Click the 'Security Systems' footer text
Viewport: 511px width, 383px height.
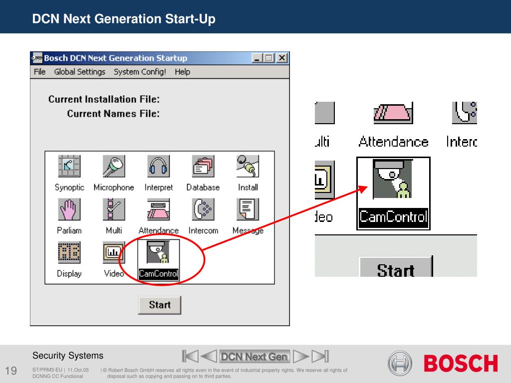68,355
